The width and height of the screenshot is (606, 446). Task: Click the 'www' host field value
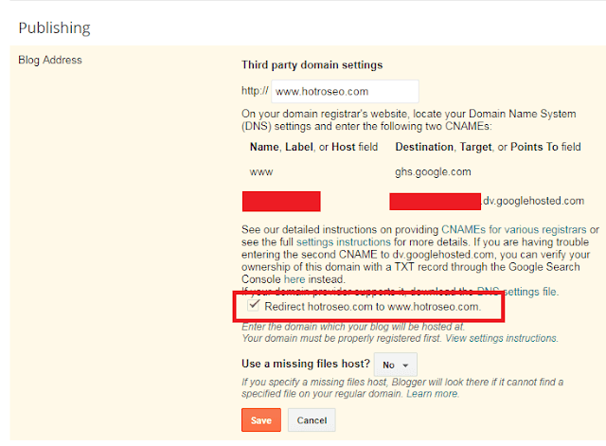[x=261, y=172]
